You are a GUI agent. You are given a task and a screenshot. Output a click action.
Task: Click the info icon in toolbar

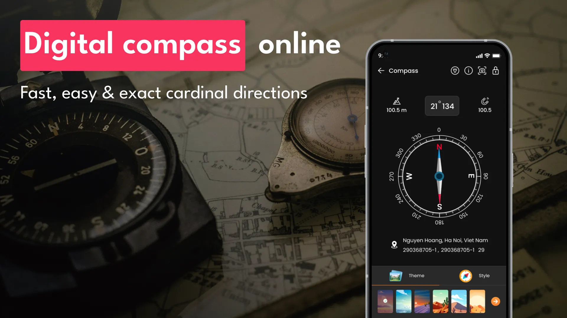[468, 70]
